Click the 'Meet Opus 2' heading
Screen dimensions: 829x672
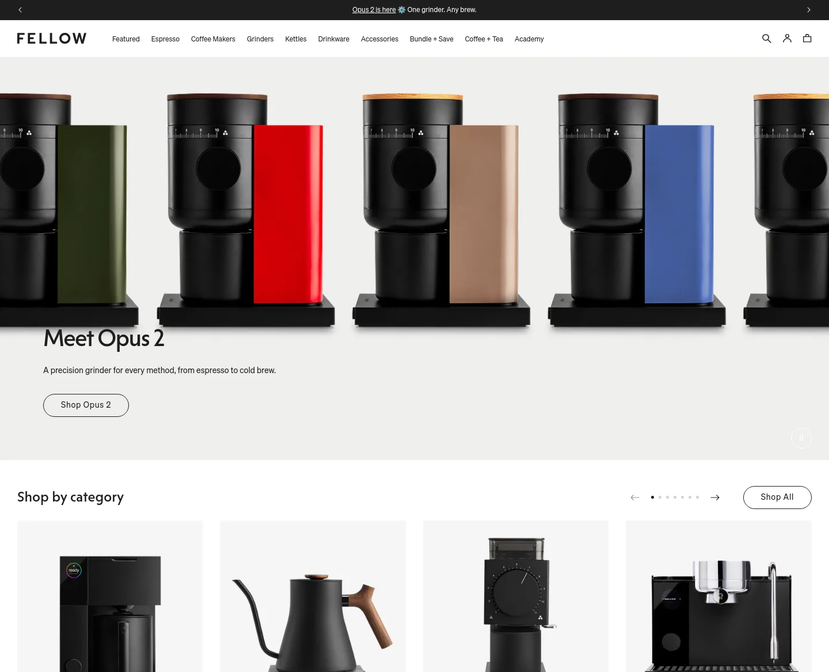[104, 339]
